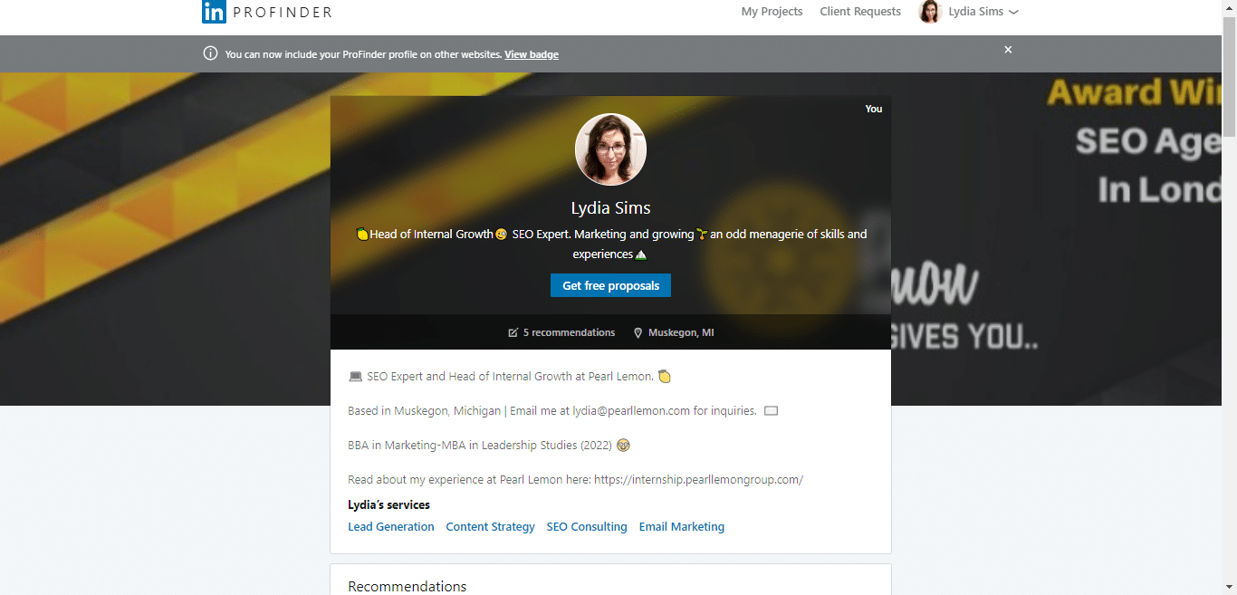
Task: Click Lydia Sims avatar in top navigation
Action: tap(930, 12)
